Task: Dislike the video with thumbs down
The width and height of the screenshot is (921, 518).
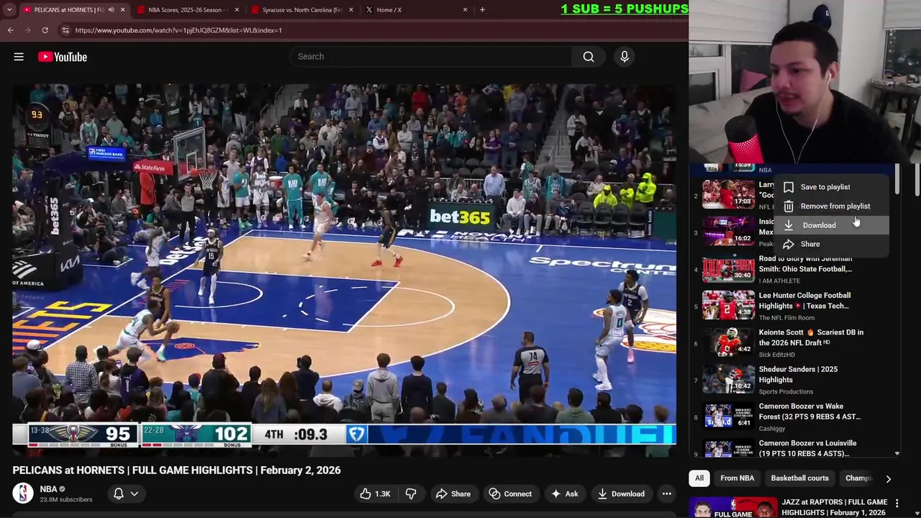Action: click(x=411, y=494)
